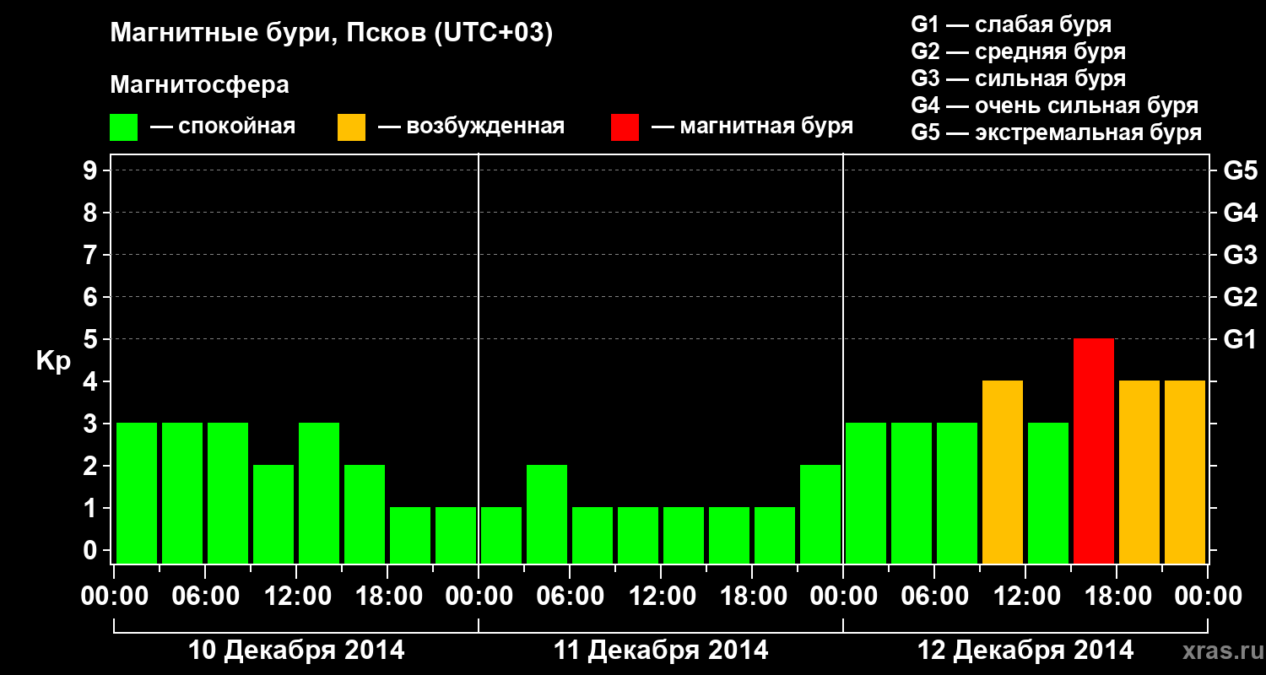Click the 'G1 — слабая буря' legend line

coord(1011,24)
